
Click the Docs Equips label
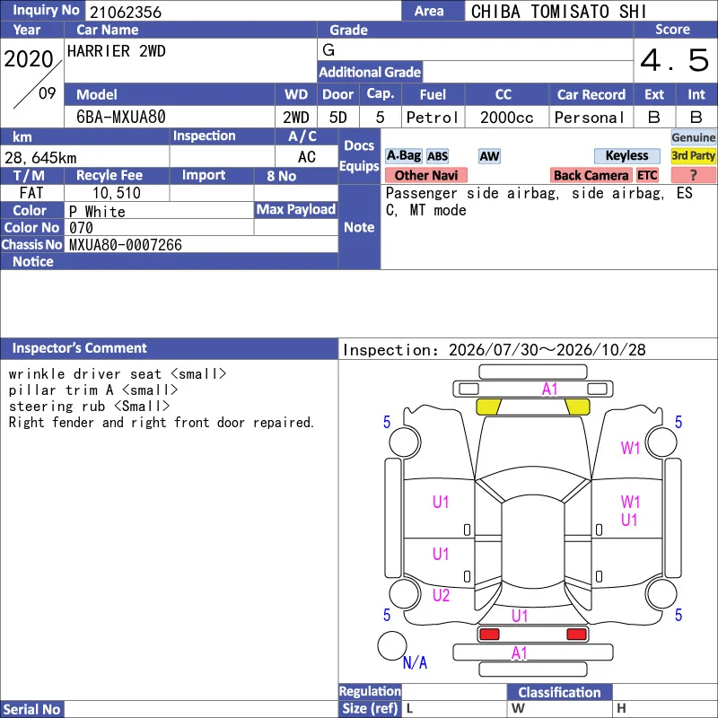click(x=359, y=155)
